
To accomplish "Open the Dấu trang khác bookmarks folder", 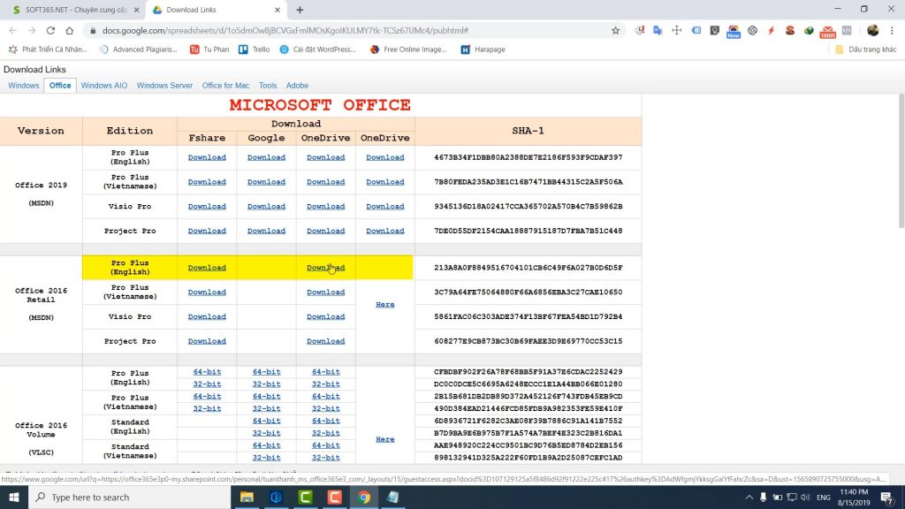I will 866,49.
